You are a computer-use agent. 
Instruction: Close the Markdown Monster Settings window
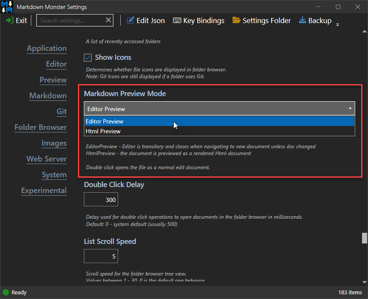pyautogui.click(x=357, y=7)
